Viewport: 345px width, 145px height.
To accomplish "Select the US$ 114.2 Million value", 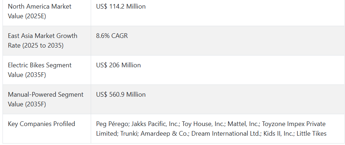I will (121, 6).
